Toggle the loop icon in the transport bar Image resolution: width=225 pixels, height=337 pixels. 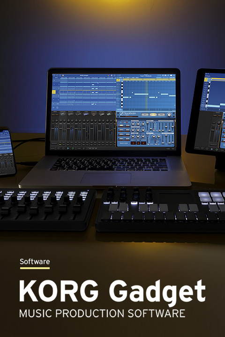click(x=58, y=148)
